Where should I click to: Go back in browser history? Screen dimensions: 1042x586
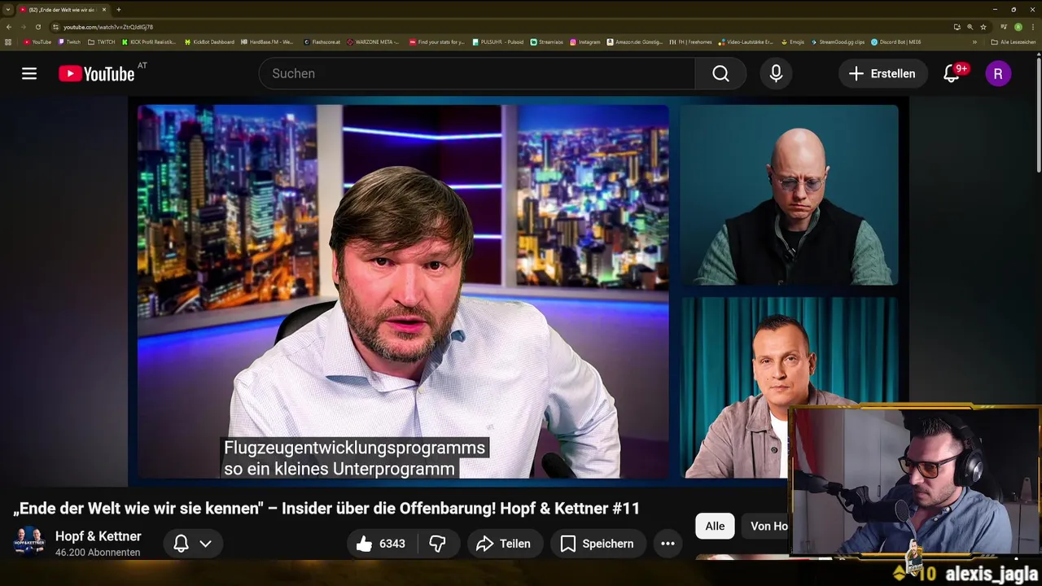click(x=9, y=27)
